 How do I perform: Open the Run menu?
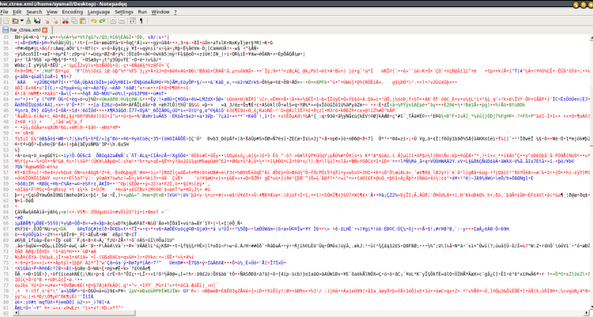[x=142, y=12]
